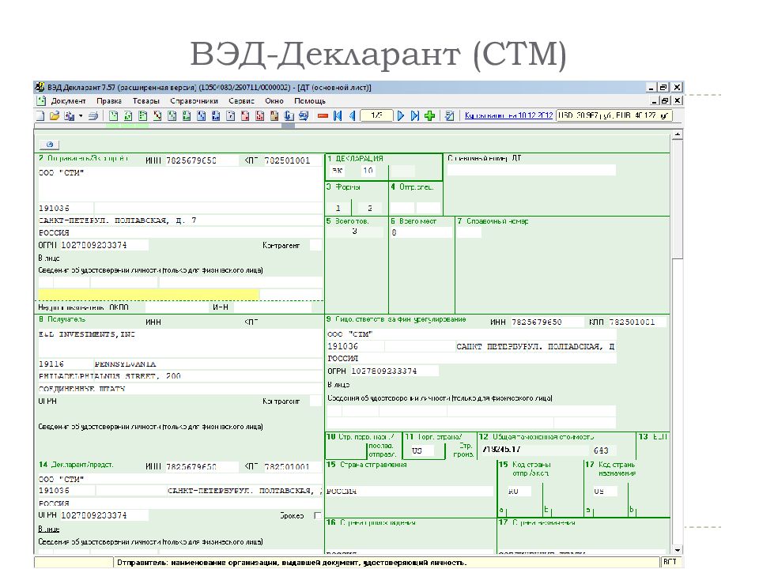This screenshot has height=569, width=759.
Task: Jump to the first sheet
Action: (338, 115)
